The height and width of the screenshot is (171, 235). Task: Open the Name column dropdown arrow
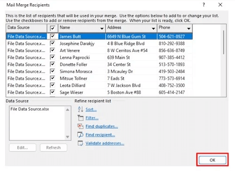pyautogui.click(x=102, y=29)
